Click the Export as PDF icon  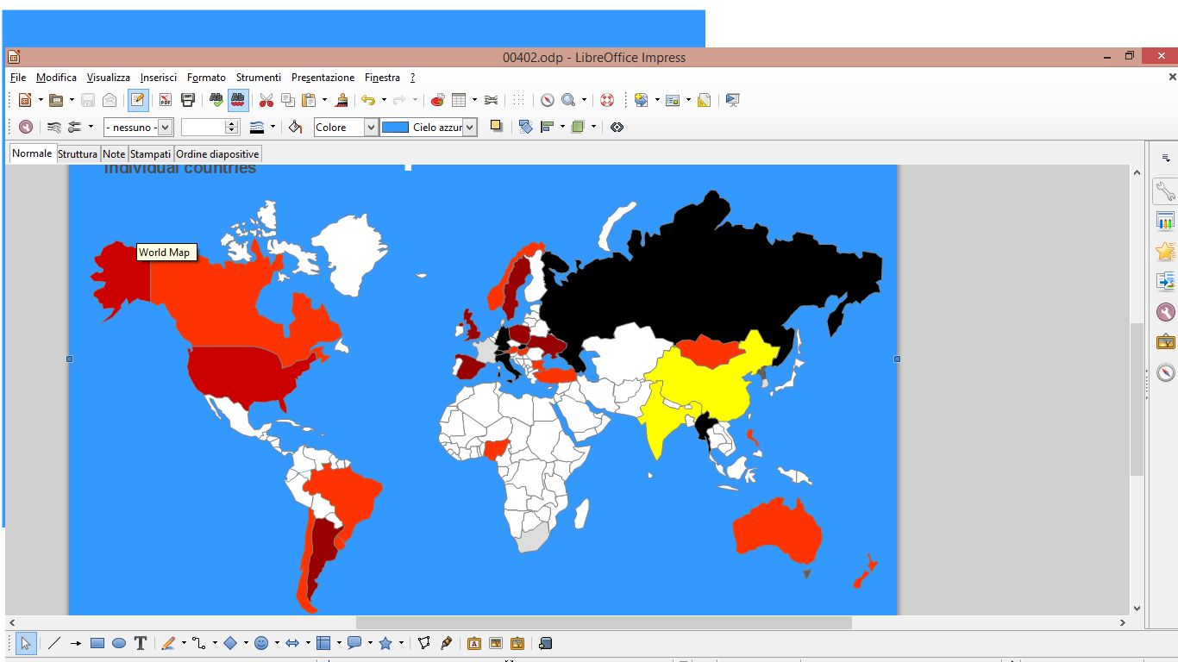point(165,100)
